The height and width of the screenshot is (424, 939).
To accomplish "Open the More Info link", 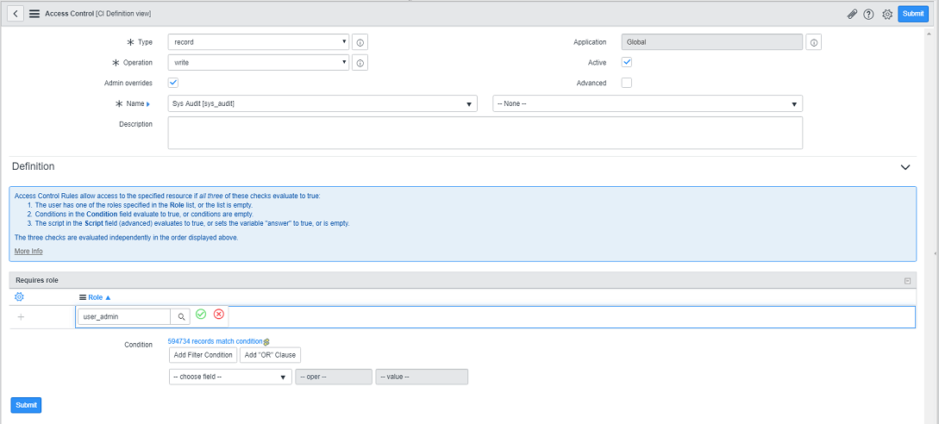I will pos(28,251).
